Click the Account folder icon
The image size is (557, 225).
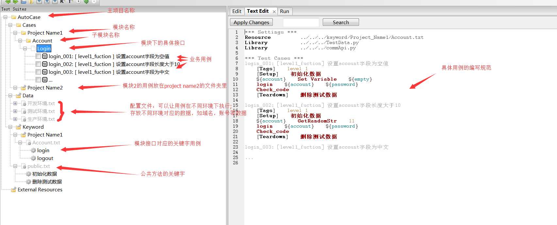[x=28, y=40]
